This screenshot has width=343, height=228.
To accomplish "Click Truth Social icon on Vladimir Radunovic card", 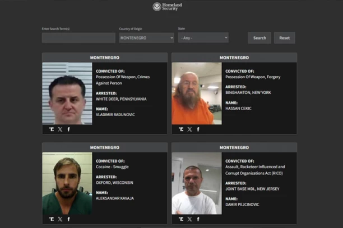I will (x=52, y=129).
